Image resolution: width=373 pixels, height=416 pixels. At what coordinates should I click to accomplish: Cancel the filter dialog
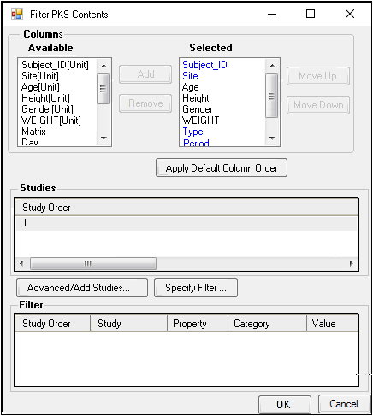click(x=344, y=404)
